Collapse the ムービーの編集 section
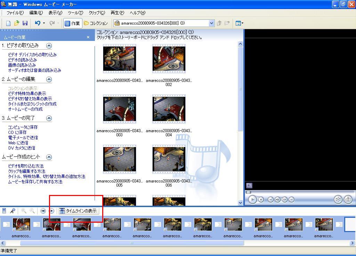This screenshot has width=356, height=256. 49,79
